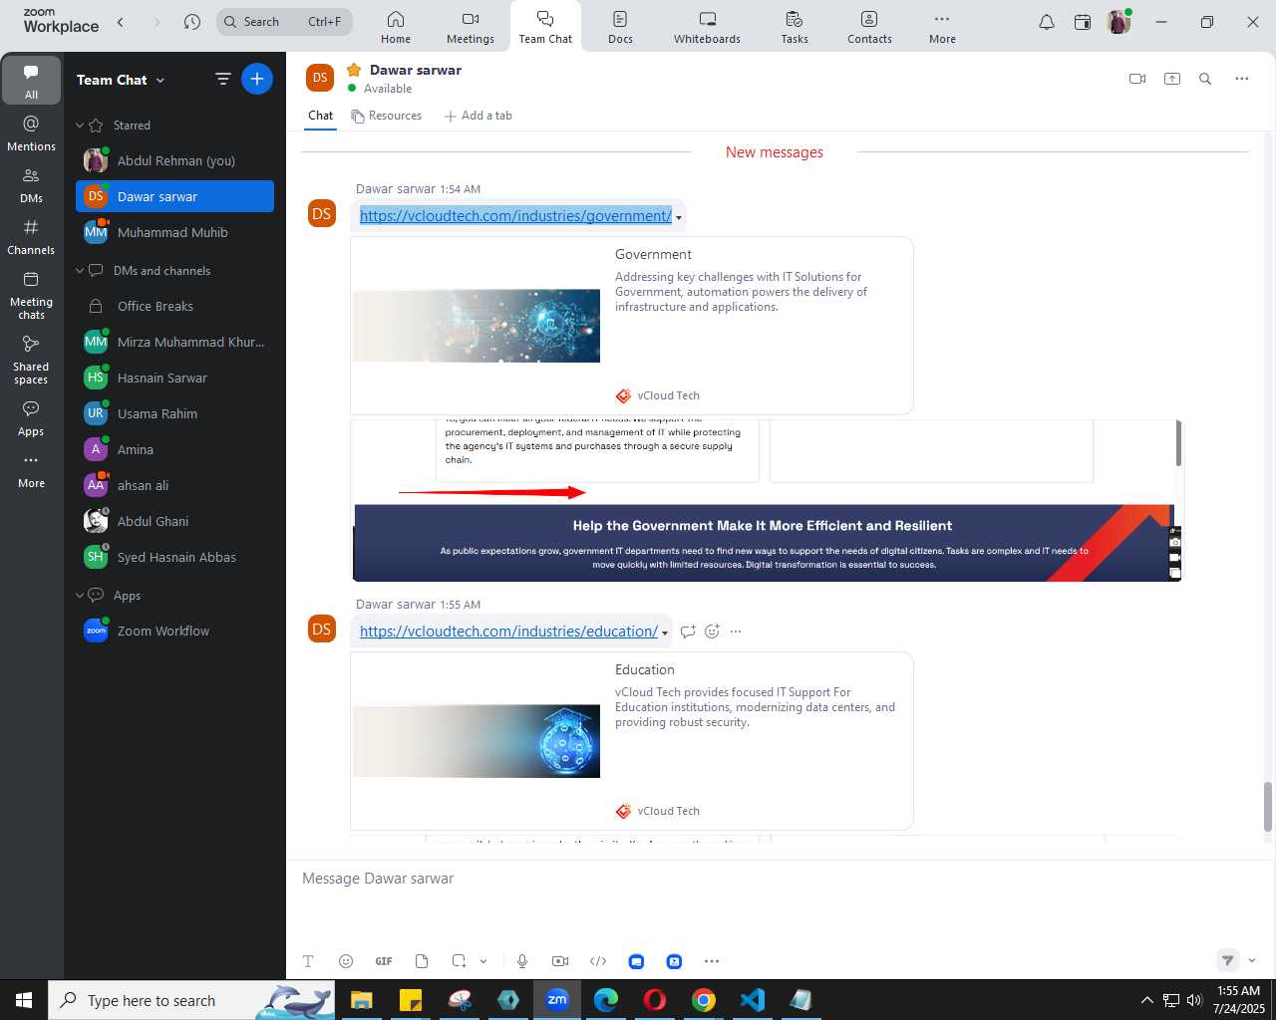Expand the Team Chat header dropdown
This screenshot has width=1276, height=1020.
pos(160,81)
